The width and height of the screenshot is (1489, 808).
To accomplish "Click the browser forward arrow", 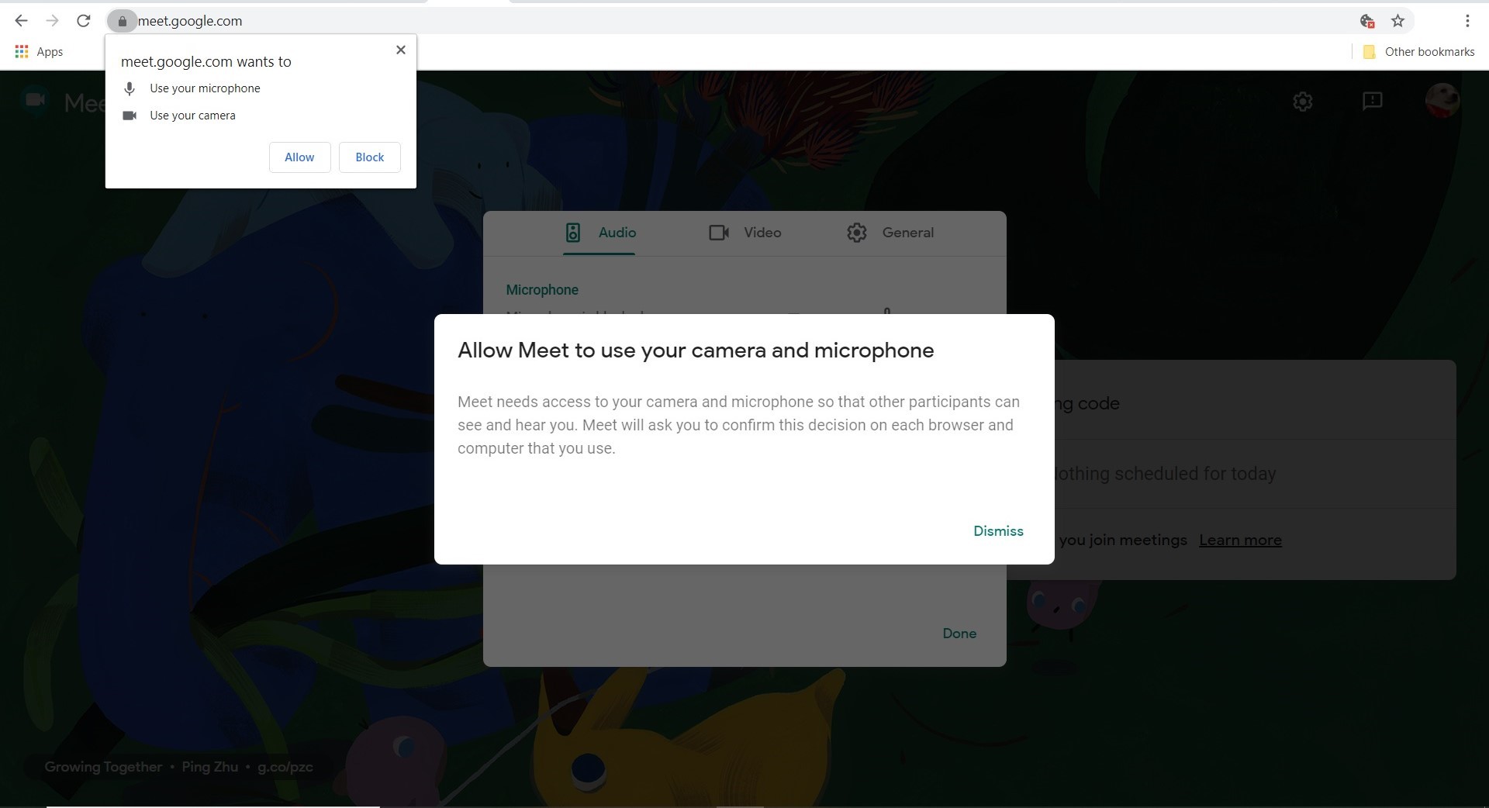I will pos(52,21).
